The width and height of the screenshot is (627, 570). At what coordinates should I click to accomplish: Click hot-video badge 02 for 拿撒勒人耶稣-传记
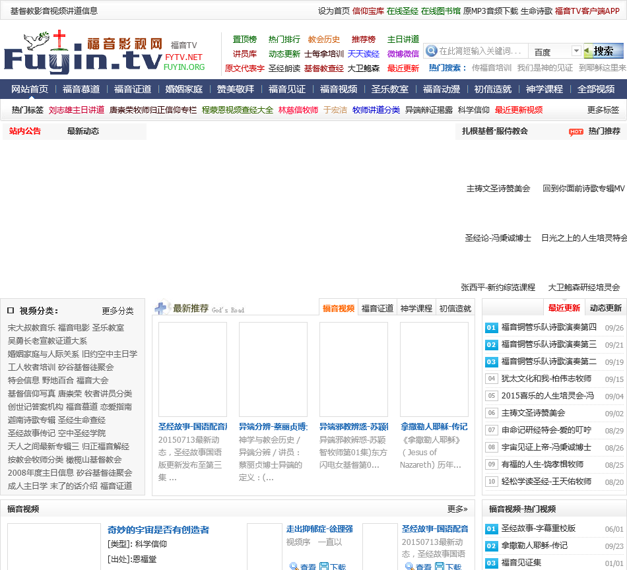(x=491, y=546)
